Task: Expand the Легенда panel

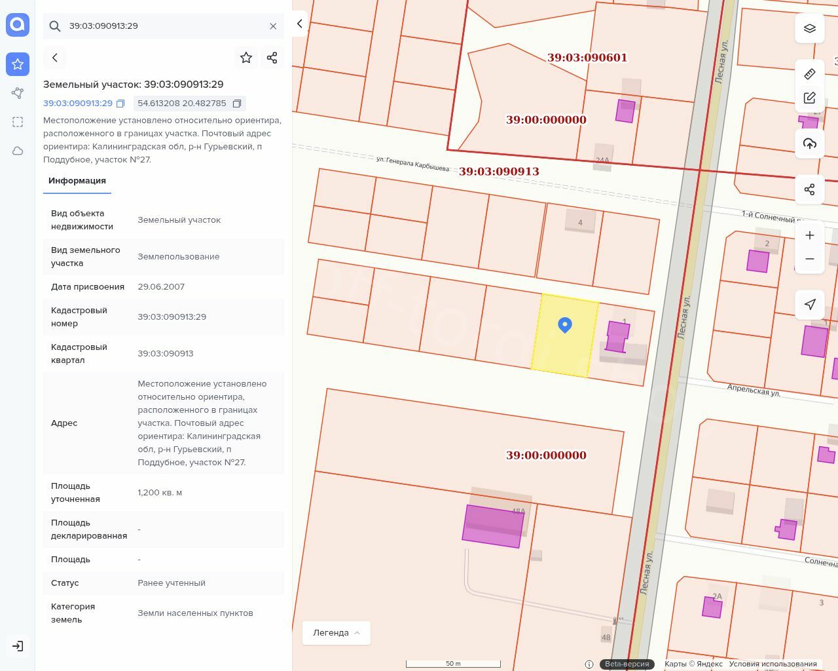Action: coord(337,633)
